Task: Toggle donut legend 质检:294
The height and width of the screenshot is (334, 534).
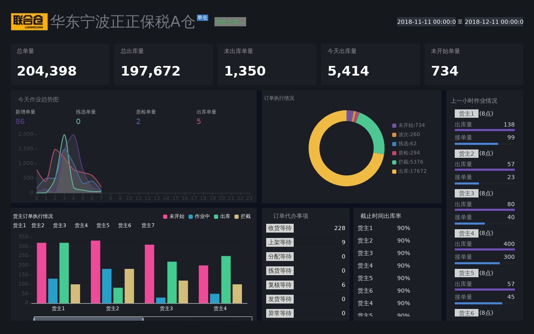Action: click(406, 153)
